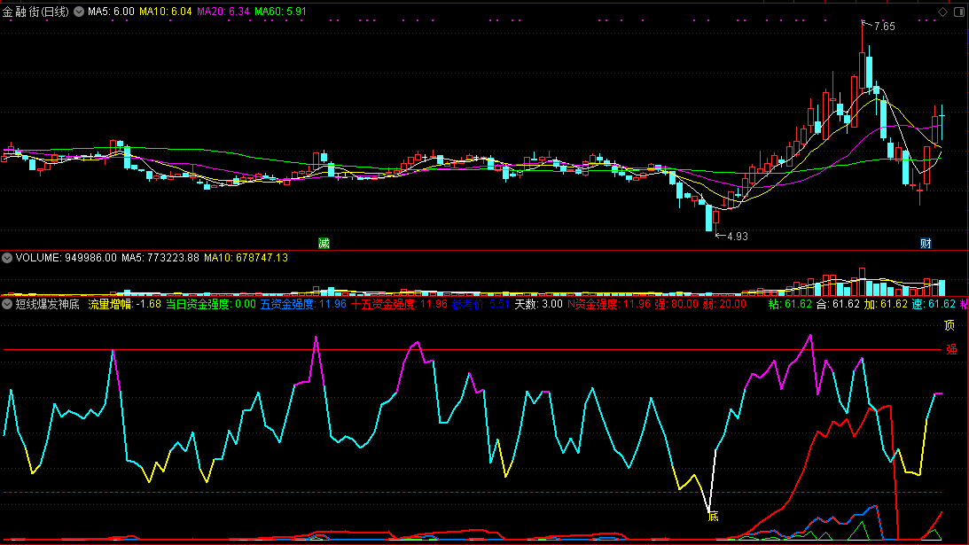The height and width of the screenshot is (545, 969).
Task: Click the 五资金强度: 11.96 value
Action: point(303,304)
